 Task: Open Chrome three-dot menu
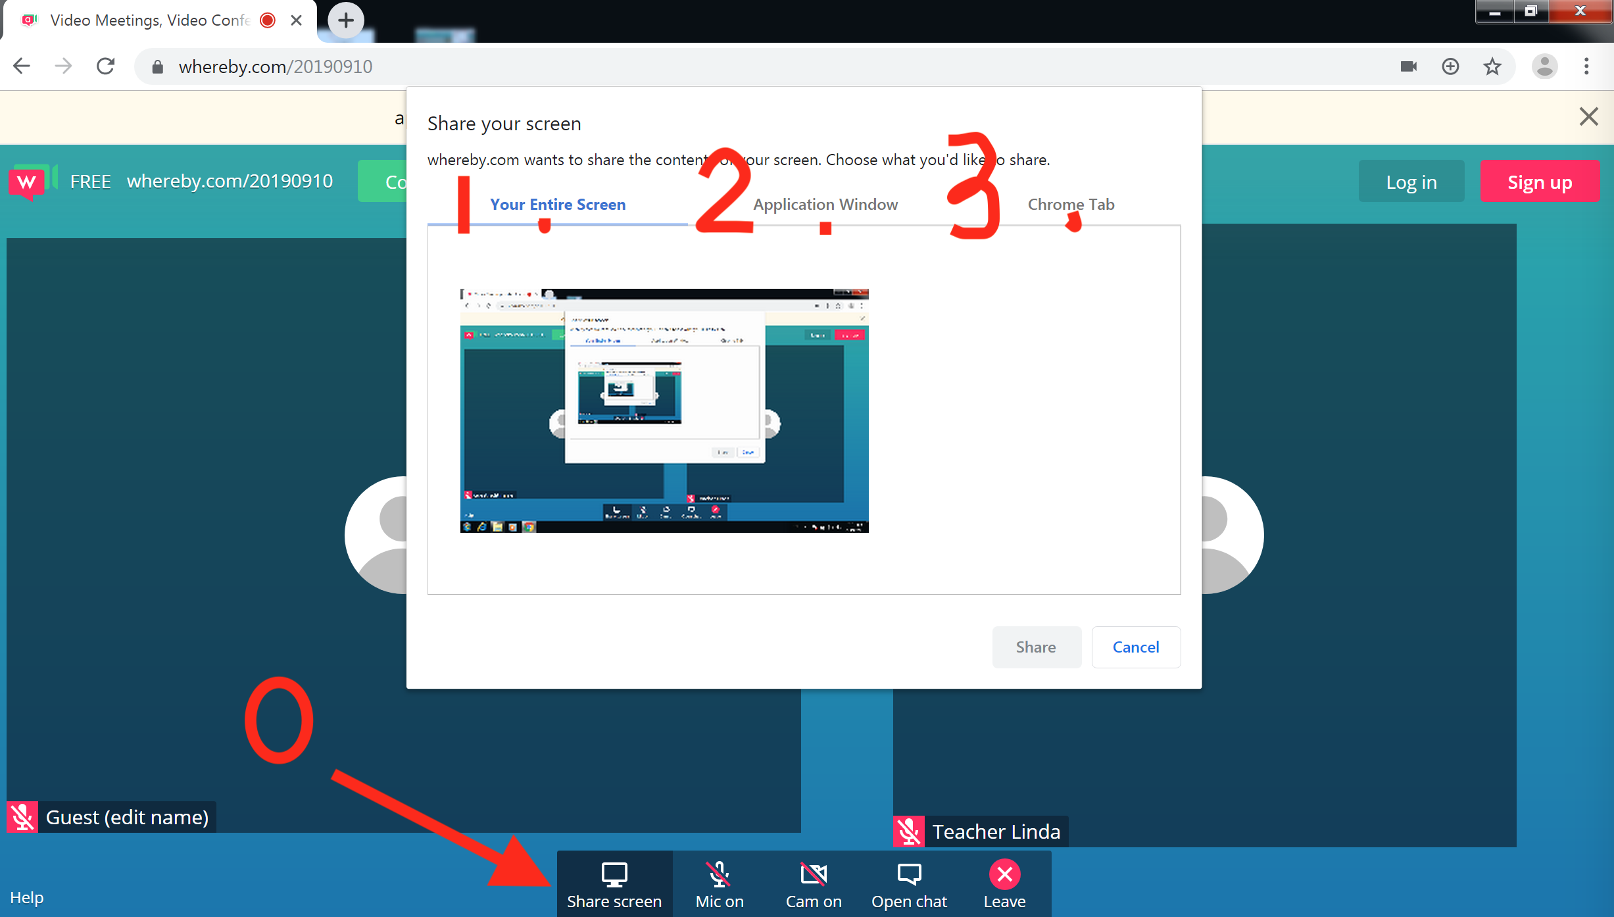1586,66
